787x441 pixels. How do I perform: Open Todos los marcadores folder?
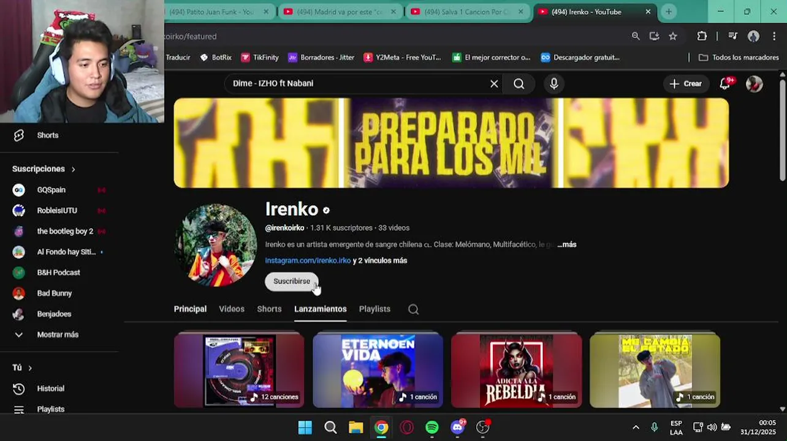(x=739, y=58)
